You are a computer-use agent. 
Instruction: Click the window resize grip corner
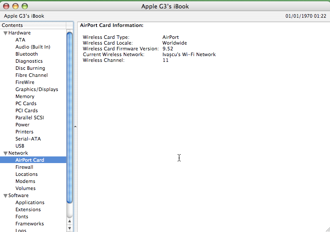pos(327,229)
